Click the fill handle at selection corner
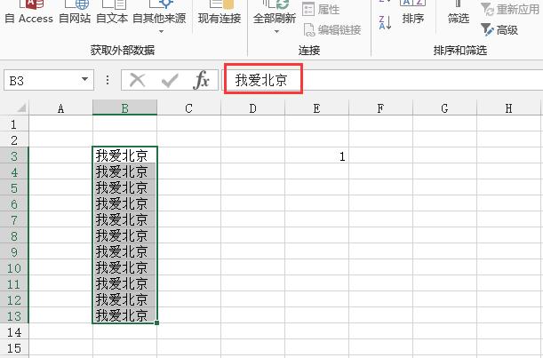 point(157,322)
